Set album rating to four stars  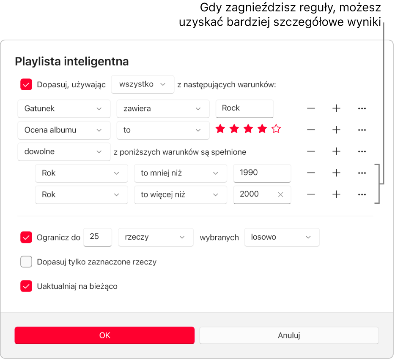coord(262,129)
